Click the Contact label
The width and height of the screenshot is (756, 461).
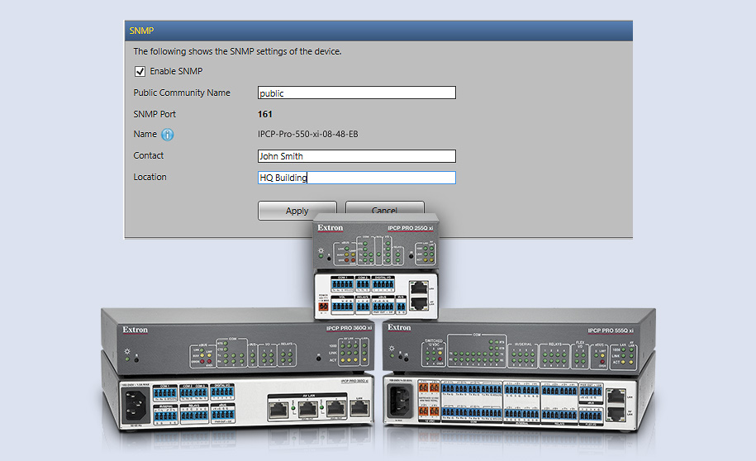[x=149, y=155]
